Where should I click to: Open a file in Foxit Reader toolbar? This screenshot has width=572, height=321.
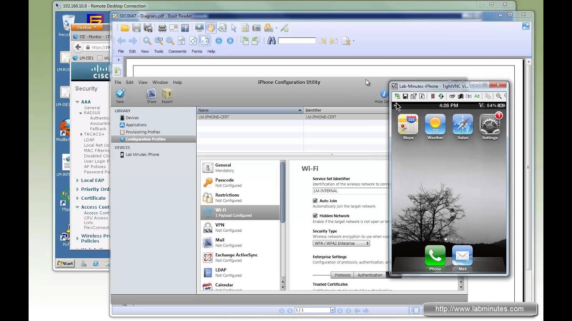click(x=125, y=28)
